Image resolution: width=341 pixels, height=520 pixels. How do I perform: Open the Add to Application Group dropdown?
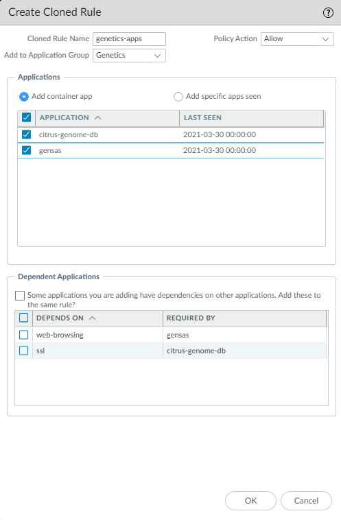point(129,56)
